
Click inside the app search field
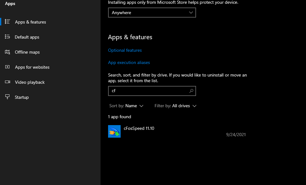148,91
